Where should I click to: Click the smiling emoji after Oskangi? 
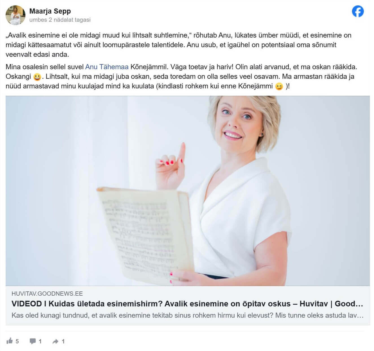click(37, 77)
